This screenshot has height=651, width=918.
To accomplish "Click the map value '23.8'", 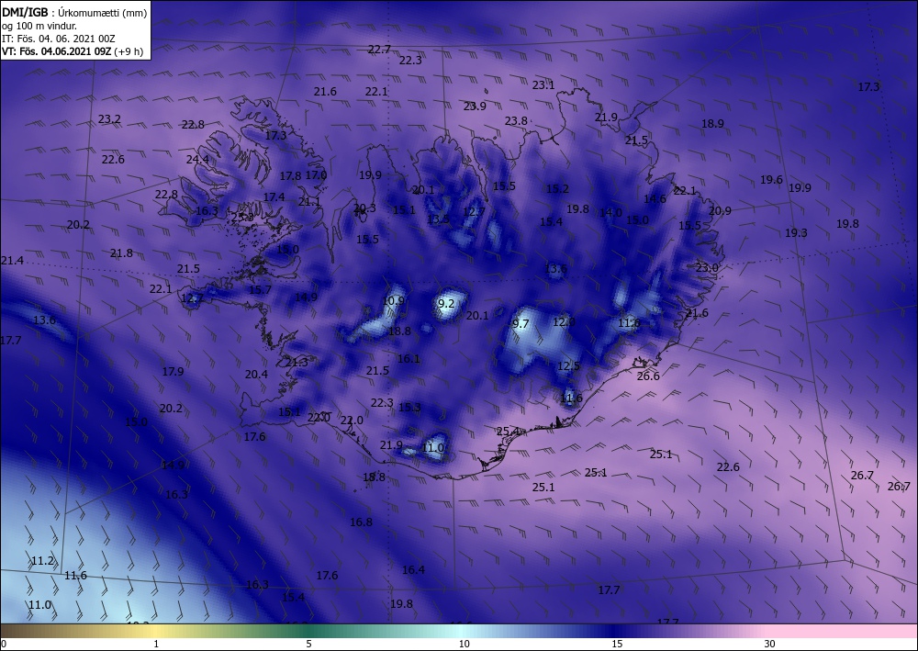I will point(516,120).
